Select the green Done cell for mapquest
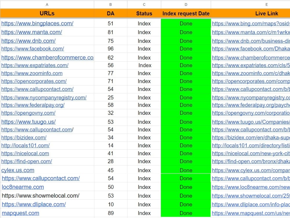 pos(186,213)
